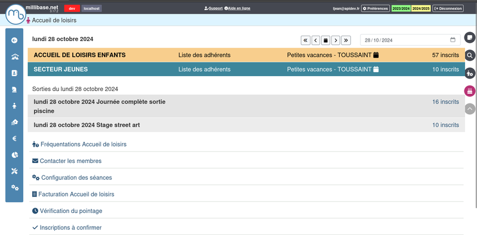477x235 pixels.
Task: Open the family icon in the sidebar
Action: click(14, 57)
